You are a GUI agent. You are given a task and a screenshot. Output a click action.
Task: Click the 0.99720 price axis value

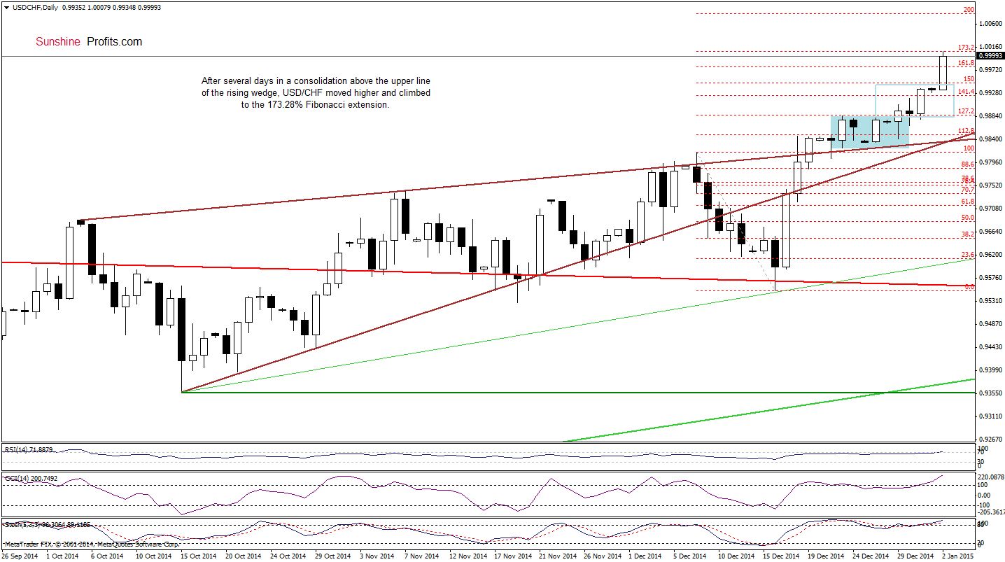coord(990,70)
